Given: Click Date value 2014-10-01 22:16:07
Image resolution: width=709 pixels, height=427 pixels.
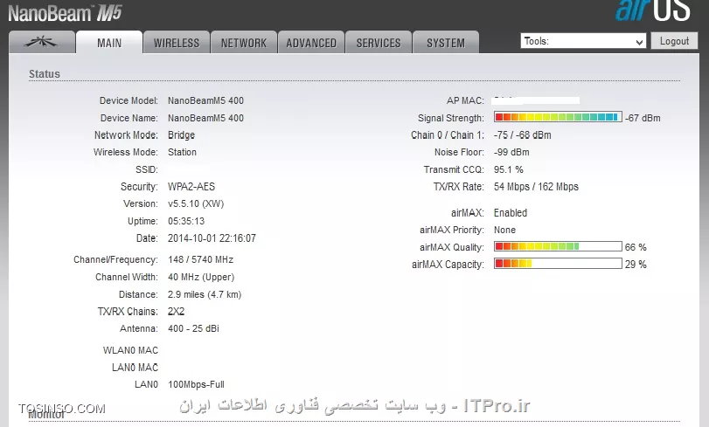Looking at the screenshot, I should click(x=212, y=238).
